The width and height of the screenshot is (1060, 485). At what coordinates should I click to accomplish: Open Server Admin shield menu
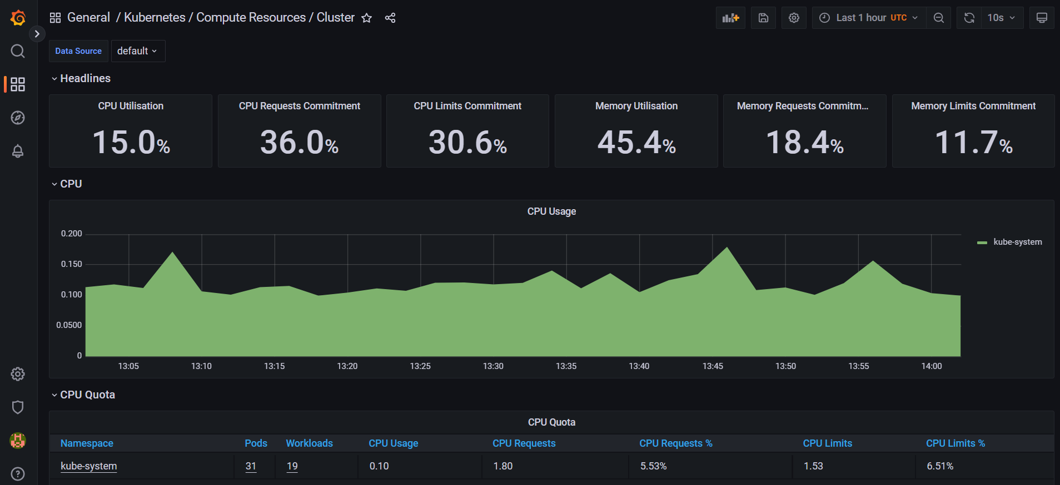[x=18, y=407]
